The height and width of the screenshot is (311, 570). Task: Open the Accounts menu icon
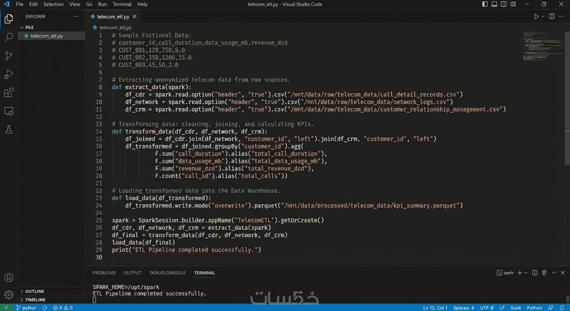click(x=9, y=277)
